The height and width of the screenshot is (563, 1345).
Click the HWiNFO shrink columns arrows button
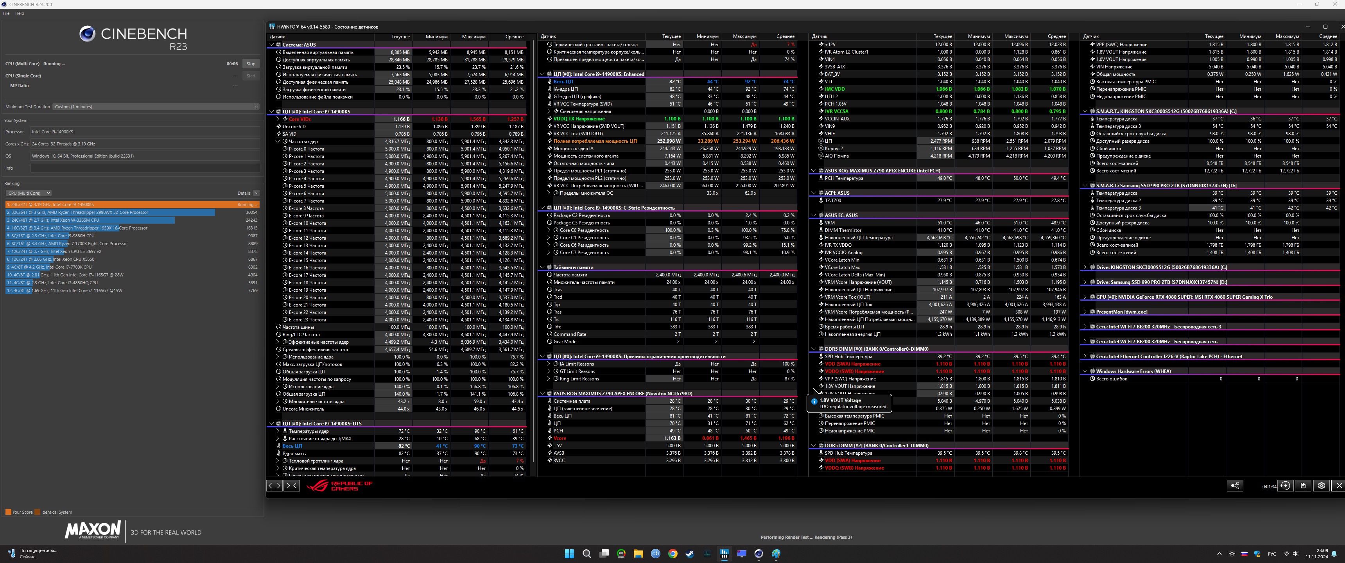point(291,486)
